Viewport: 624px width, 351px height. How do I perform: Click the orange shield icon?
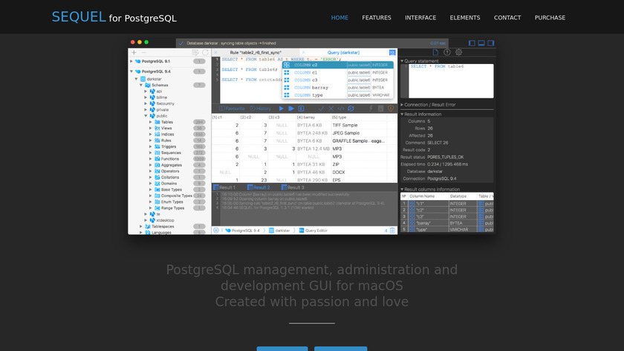coord(391,109)
